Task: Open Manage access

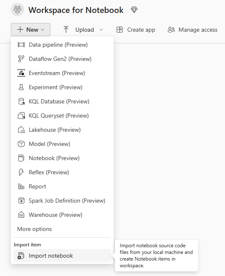Action: (192, 30)
